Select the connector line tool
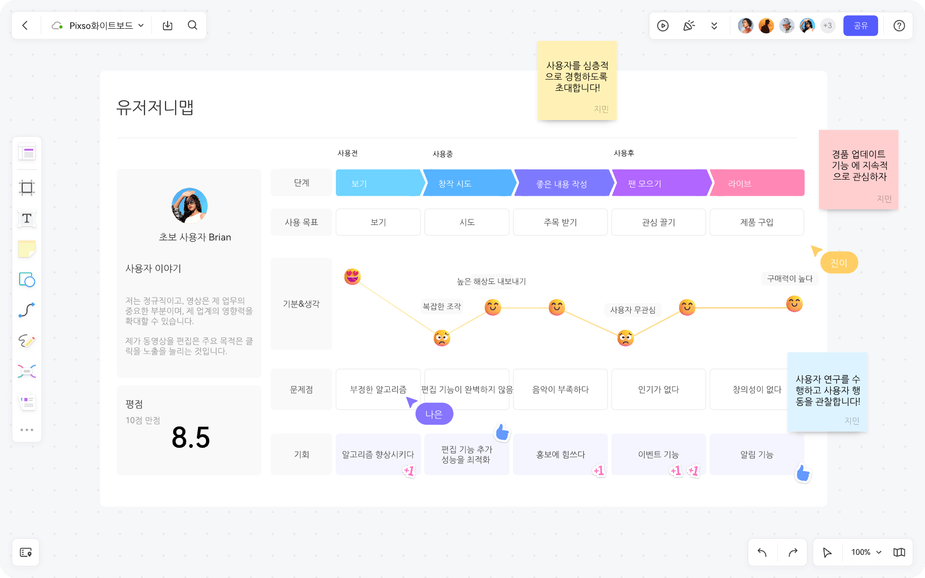This screenshot has height=578, width=925. [27, 310]
